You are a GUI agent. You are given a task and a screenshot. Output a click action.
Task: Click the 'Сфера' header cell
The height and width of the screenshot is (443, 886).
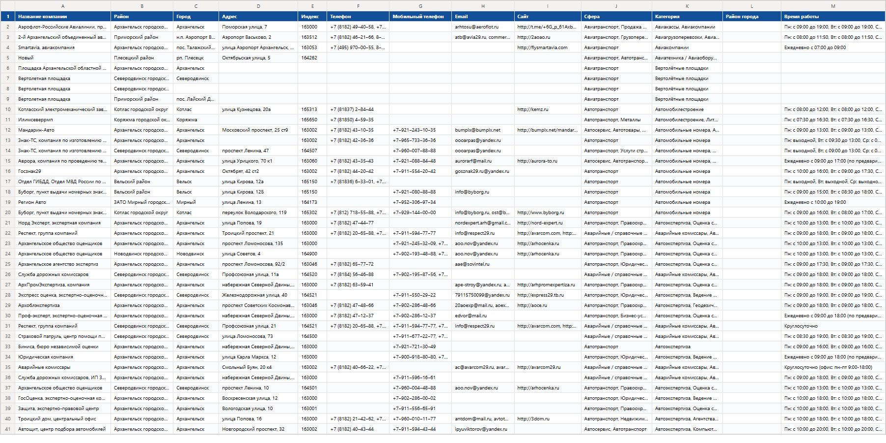click(616, 17)
